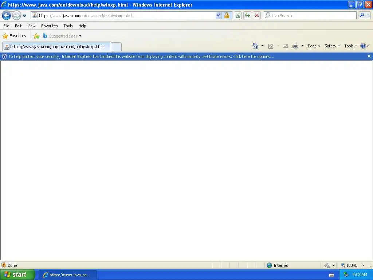Click the search magnifier button
Screen dimensions: 373x280
click(x=362, y=15)
